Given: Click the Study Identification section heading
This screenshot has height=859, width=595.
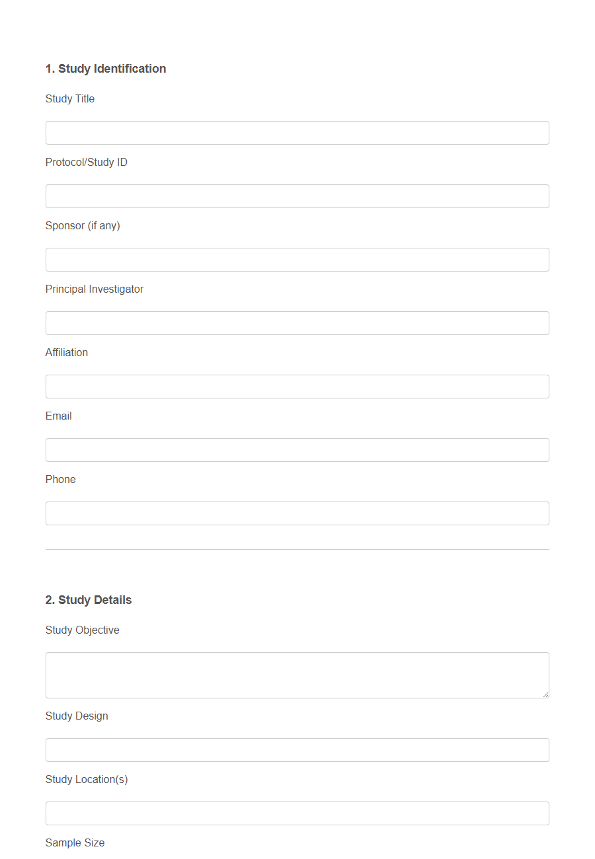Looking at the screenshot, I should click(105, 68).
